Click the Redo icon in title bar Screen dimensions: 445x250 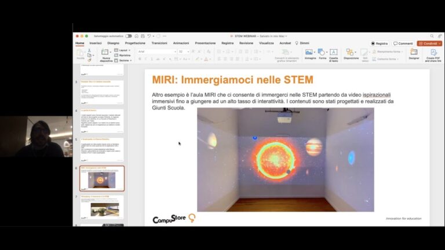(158, 36)
